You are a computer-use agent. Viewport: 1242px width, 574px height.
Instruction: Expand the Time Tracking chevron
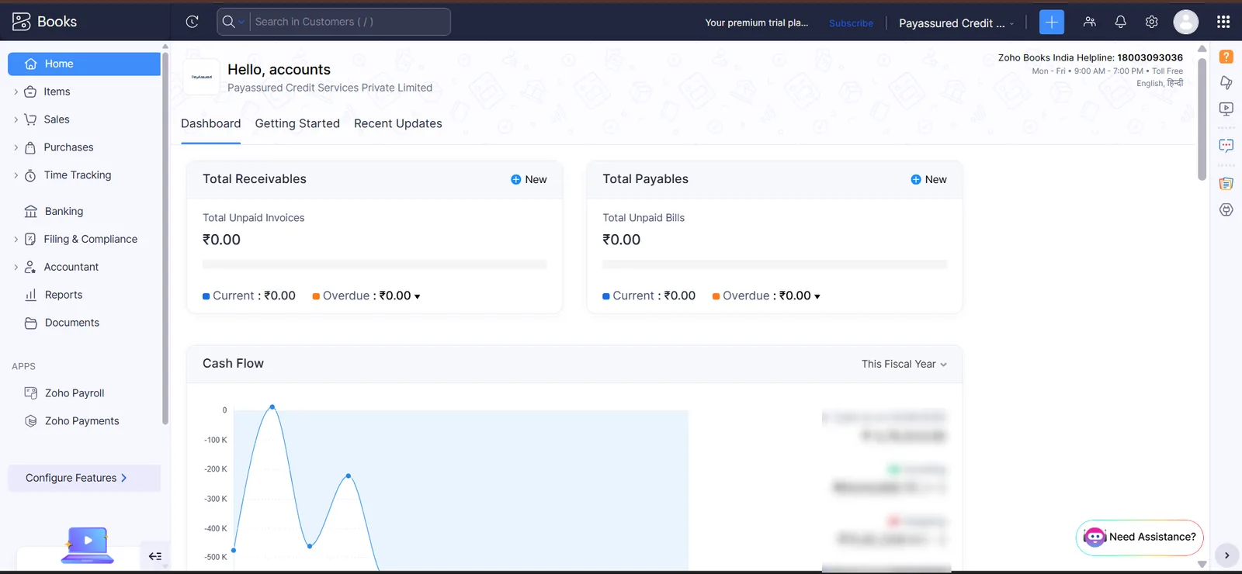tap(16, 175)
